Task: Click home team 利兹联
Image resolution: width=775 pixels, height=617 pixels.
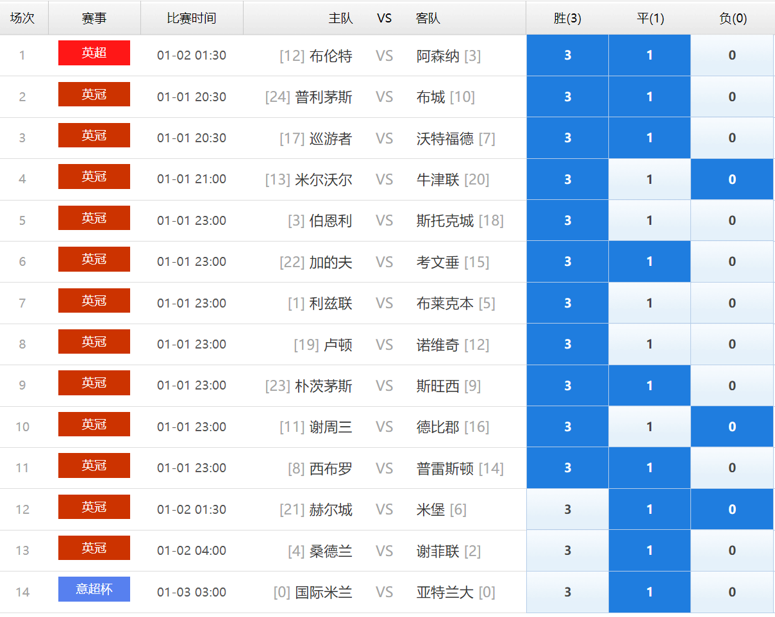Action: [x=331, y=304]
